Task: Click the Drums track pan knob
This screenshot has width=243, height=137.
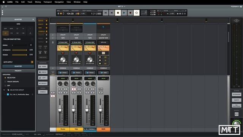Action: 60,84
